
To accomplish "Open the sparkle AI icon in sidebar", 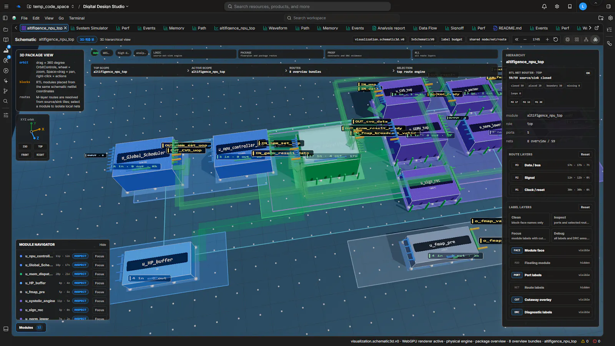I will [x=6, y=81].
